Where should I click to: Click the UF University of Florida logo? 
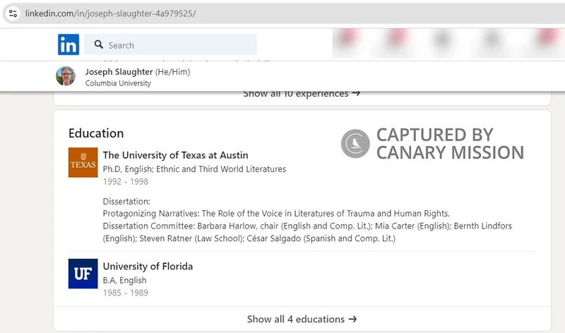tap(83, 274)
